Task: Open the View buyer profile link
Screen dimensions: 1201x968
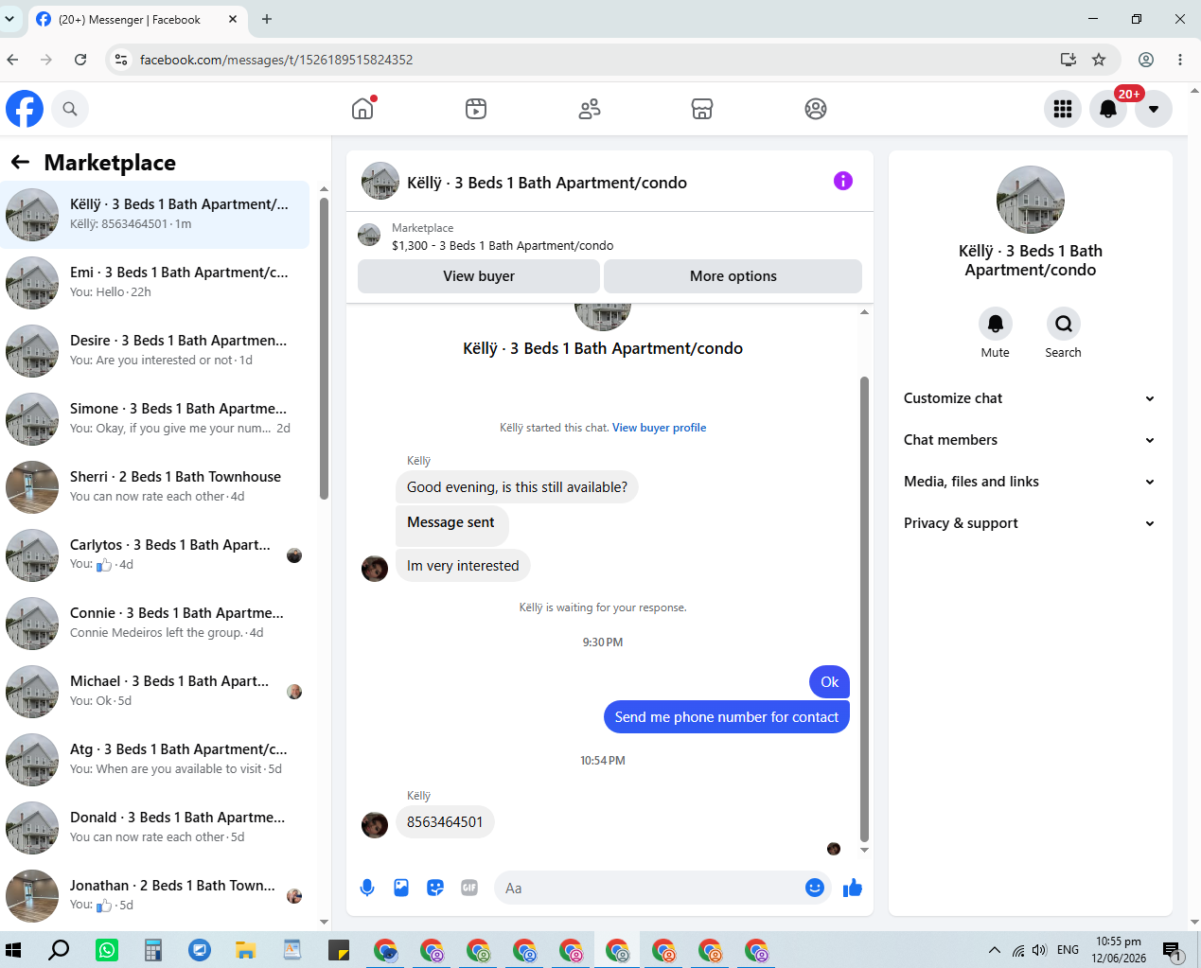Action: click(660, 428)
